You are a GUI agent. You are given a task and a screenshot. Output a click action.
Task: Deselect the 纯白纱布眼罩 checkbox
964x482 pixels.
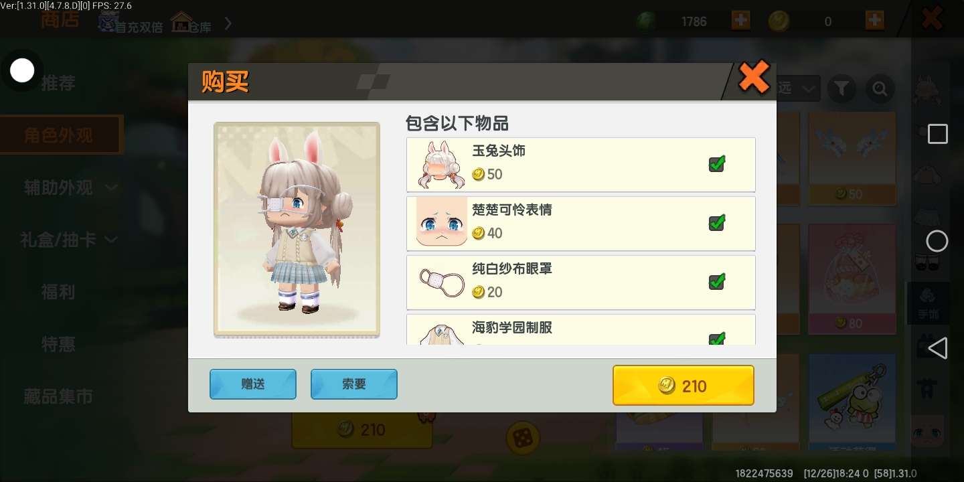click(717, 281)
